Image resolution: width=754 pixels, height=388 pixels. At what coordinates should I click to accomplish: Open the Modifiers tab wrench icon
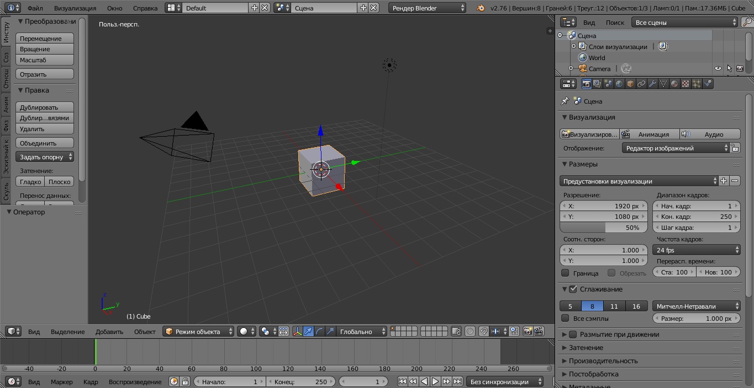pyautogui.click(x=652, y=84)
